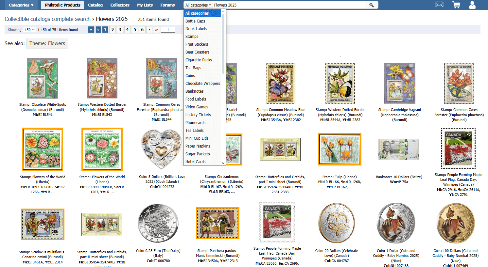Open the shopping cart

click(x=456, y=5)
